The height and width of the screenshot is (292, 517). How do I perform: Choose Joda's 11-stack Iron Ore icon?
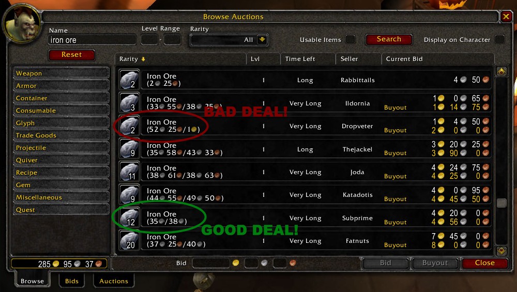[x=129, y=172]
